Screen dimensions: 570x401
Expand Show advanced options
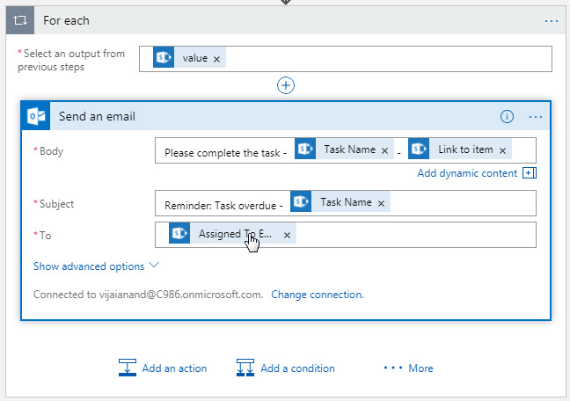96,266
